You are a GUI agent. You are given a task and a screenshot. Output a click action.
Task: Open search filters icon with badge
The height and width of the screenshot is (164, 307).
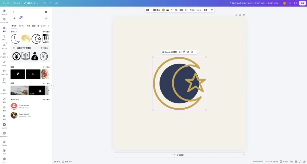20,18
